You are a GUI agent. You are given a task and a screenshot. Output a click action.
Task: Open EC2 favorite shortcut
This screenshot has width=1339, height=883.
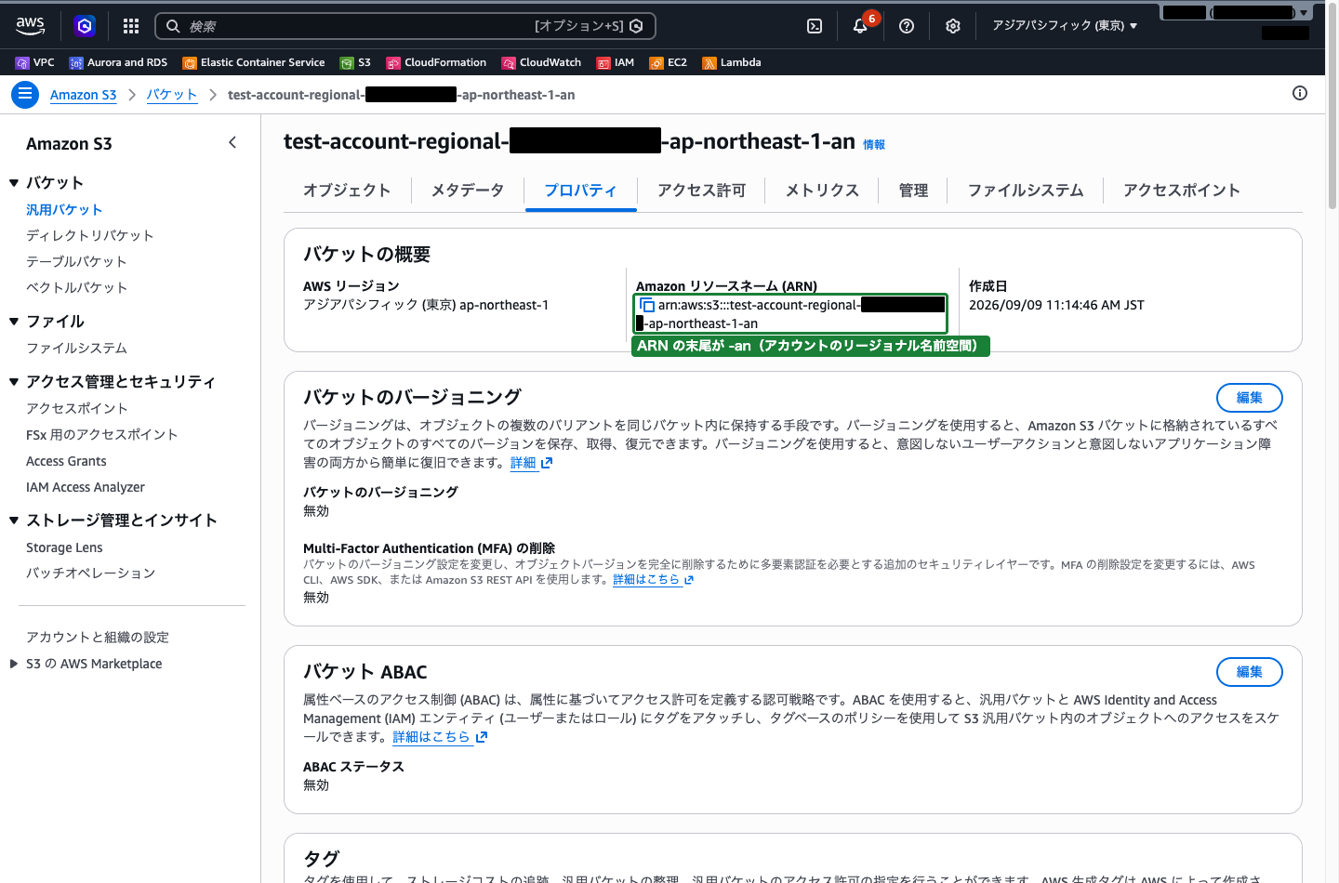(x=669, y=62)
